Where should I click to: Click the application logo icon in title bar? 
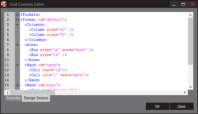[x=4, y=4]
